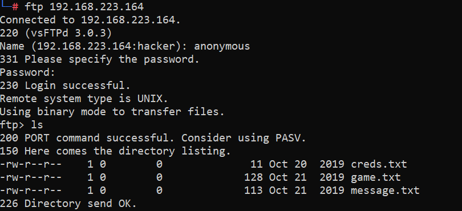Click on message.txt in directory listing
The height and width of the screenshot is (211, 462).
coord(385,190)
